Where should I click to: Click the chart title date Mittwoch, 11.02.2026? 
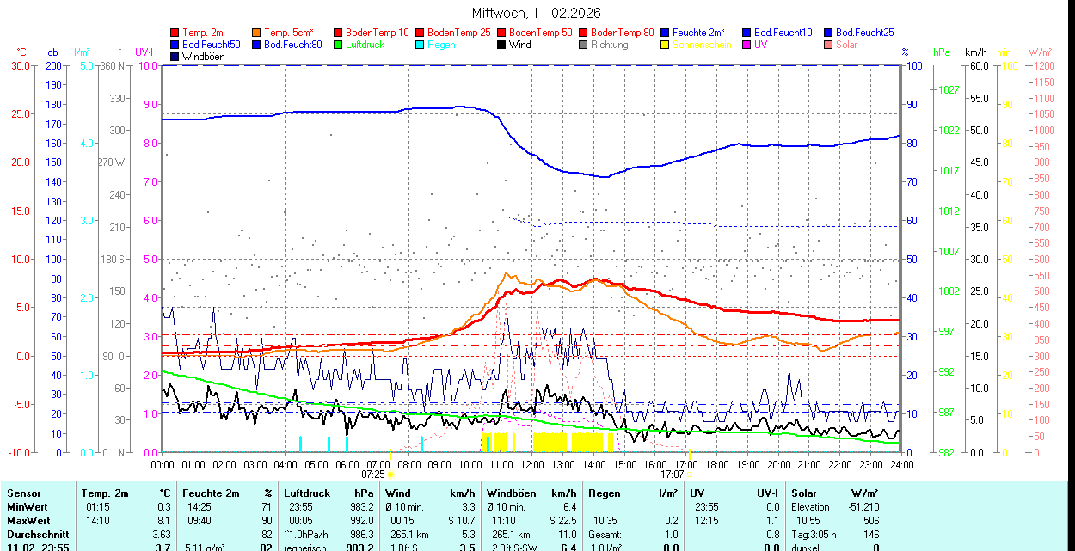point(537,13)
